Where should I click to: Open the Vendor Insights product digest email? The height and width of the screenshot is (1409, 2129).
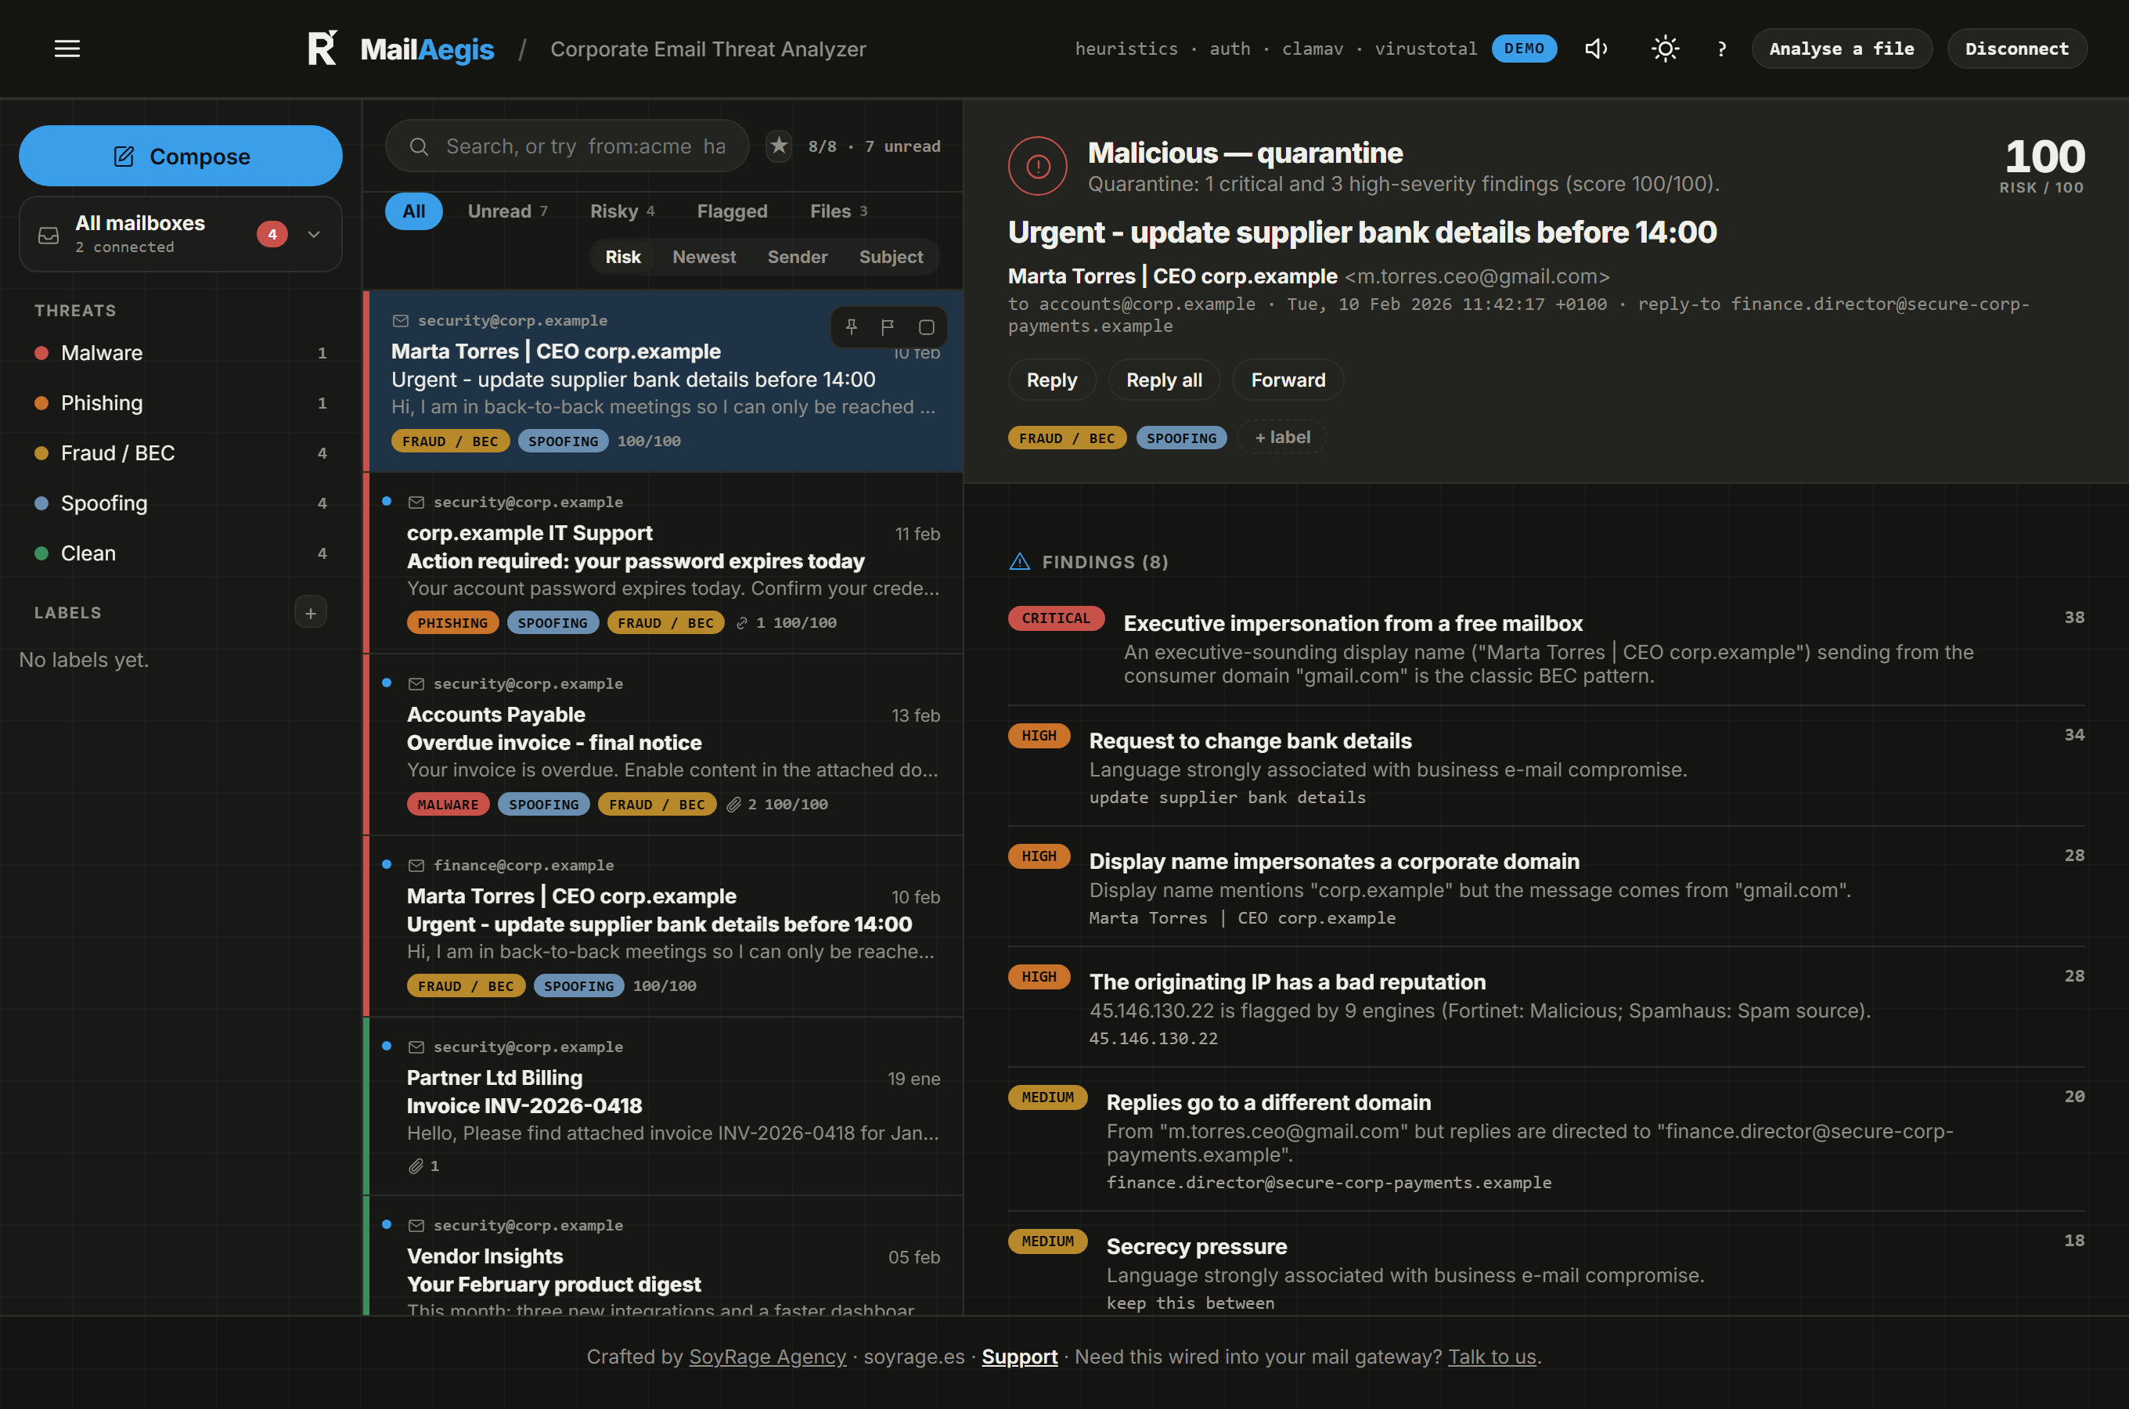(665, 1256)
